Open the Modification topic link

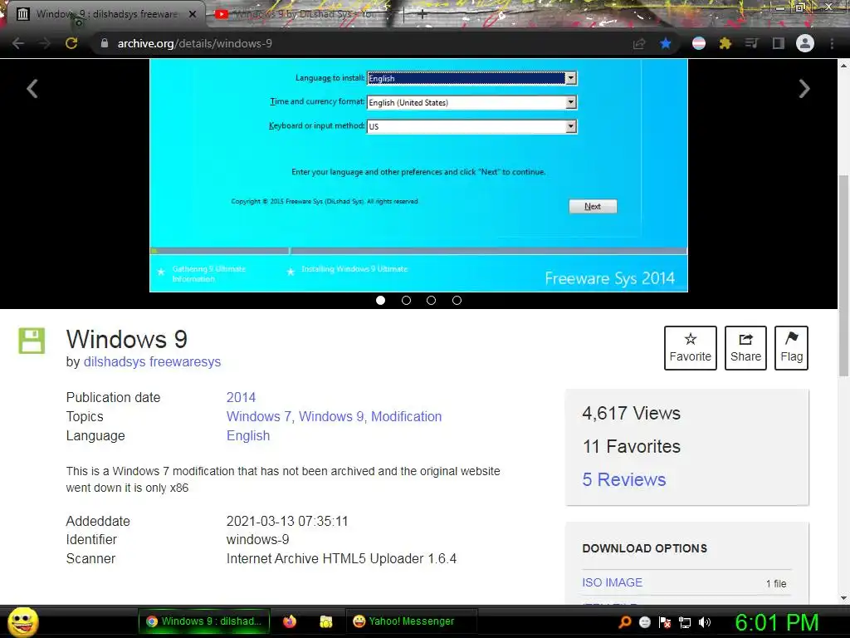click(x=407, y=417)
